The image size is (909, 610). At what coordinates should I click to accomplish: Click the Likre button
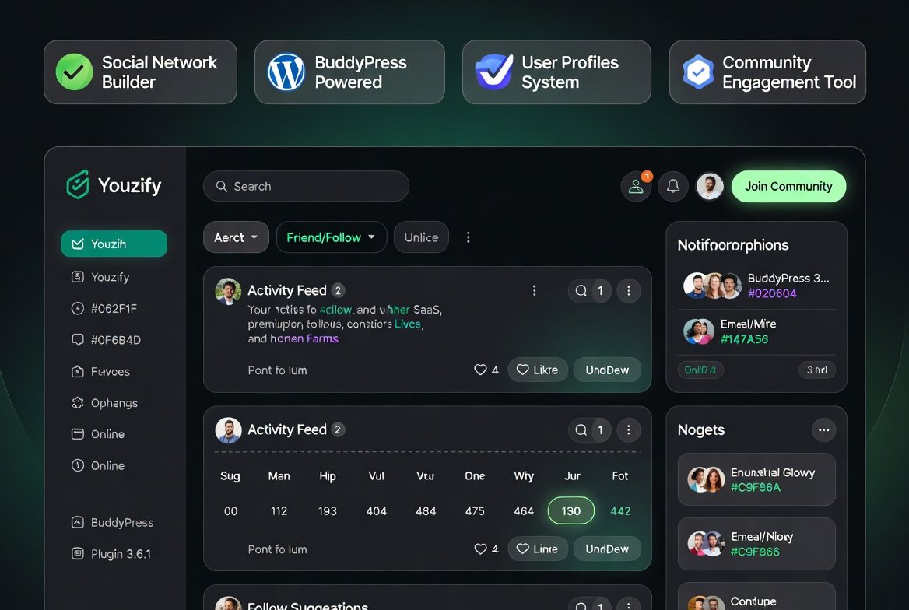click(x=538, y=370)
